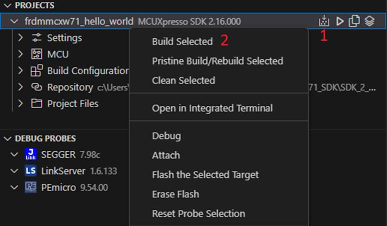The height and width of the screenshot is (226, 387).
Task: Expand the Settings tree node
Action: pyautogui.click(x=20, y=38)
